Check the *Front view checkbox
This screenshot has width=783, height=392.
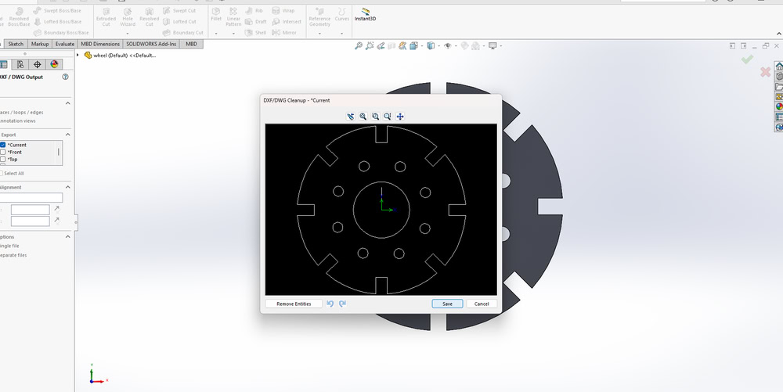coord(3,152)
